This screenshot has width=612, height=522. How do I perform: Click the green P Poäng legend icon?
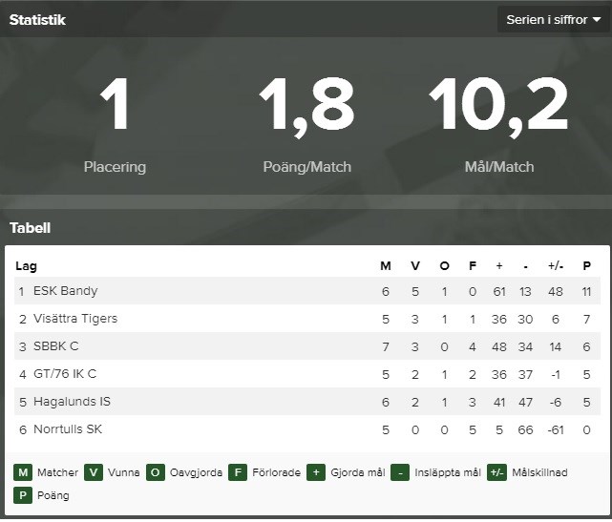(23, 495)
